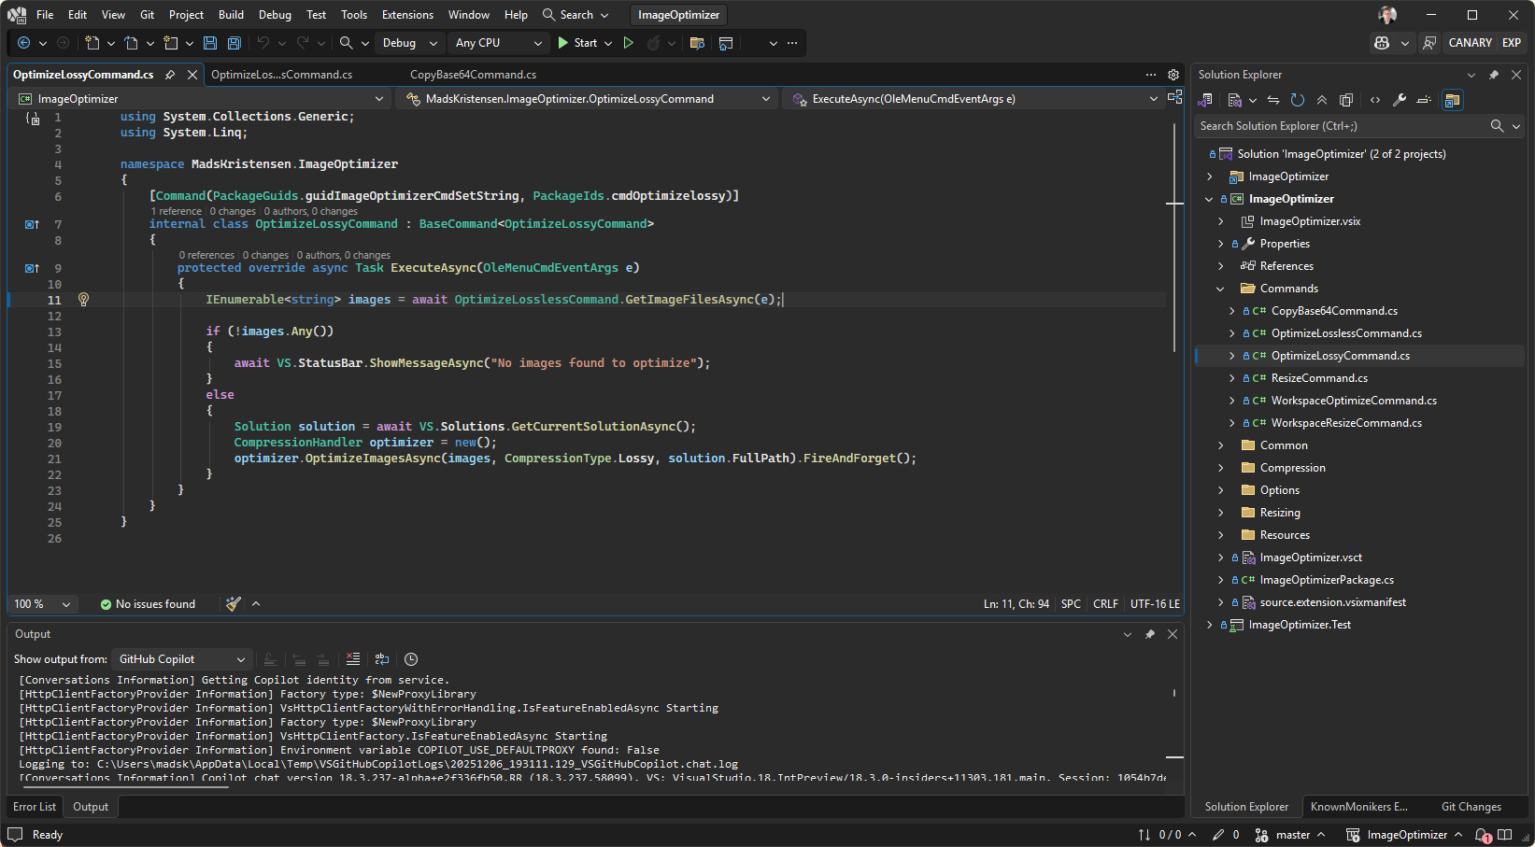Click the Search Solution Explorer input field
The height and width of the screenshot is (847, 1535).
tap(1342, 126)
